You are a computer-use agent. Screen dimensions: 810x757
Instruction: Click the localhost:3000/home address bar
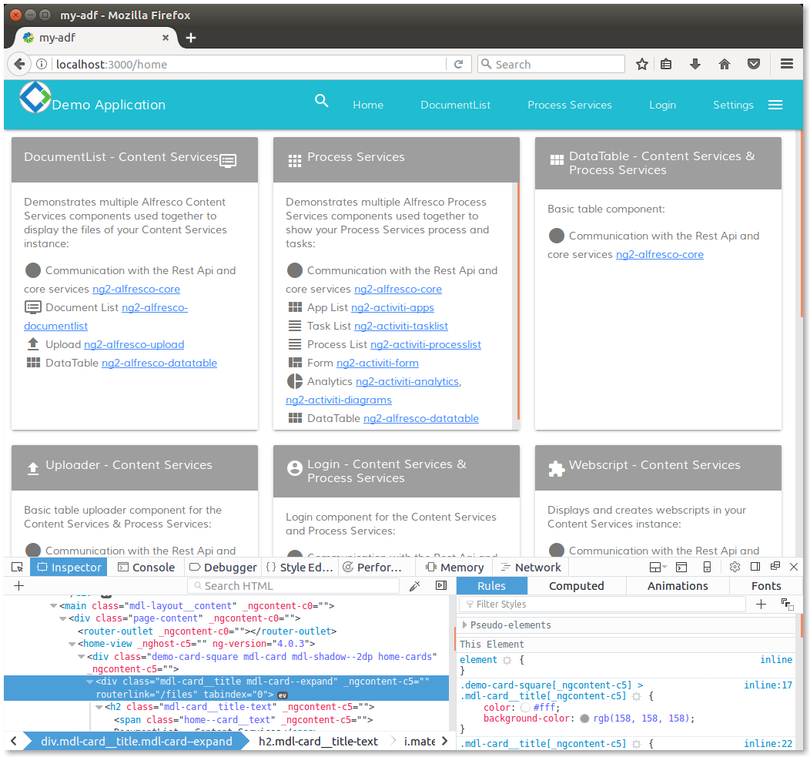coord(249,64)
